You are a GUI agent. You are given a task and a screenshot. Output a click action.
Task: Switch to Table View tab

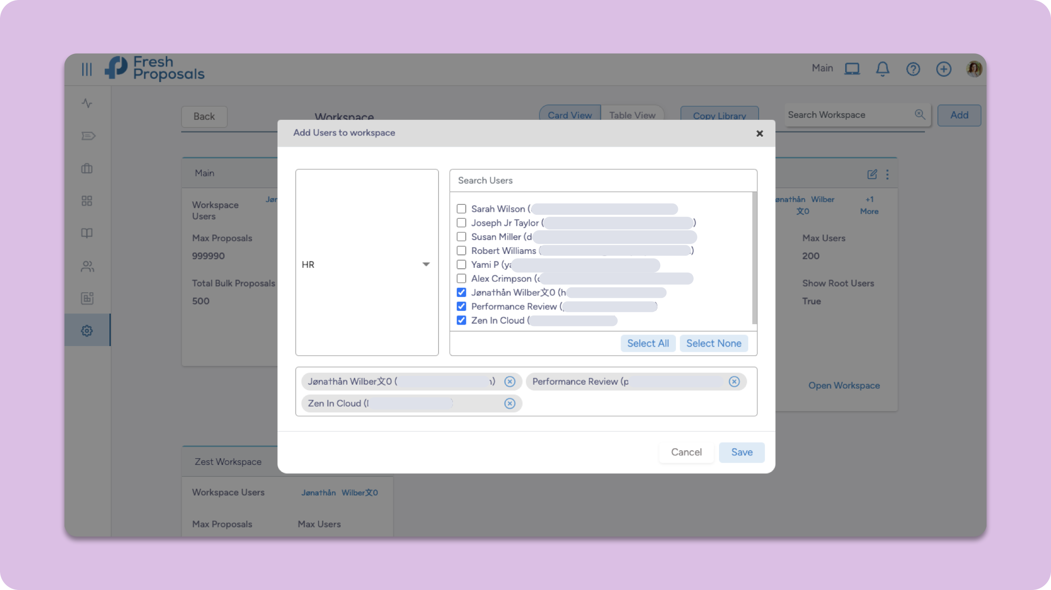point(632,115)
